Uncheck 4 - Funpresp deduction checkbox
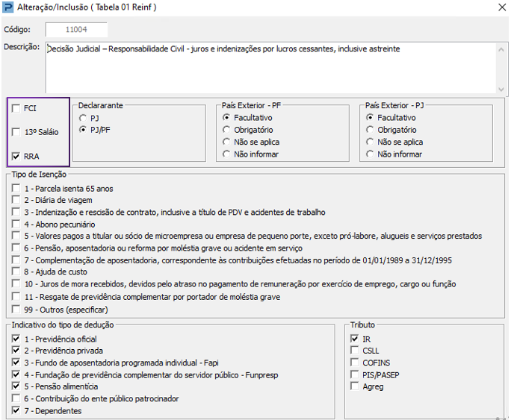The height and width of the screenshot is (420, 511). tap(16, 374)
